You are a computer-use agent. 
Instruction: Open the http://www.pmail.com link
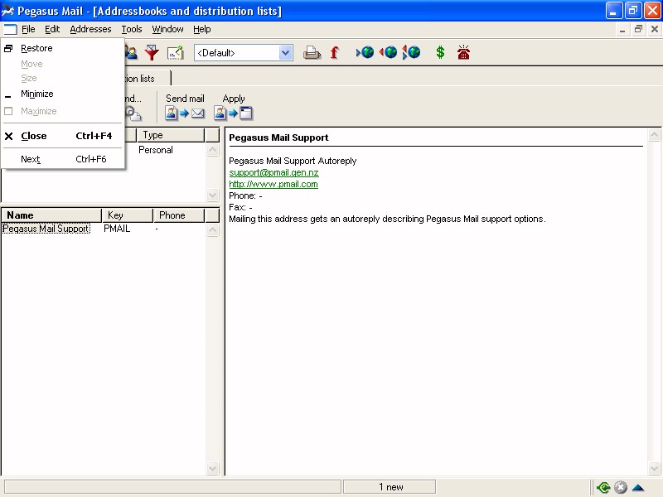pyautogui.click(x=273, y=184)
